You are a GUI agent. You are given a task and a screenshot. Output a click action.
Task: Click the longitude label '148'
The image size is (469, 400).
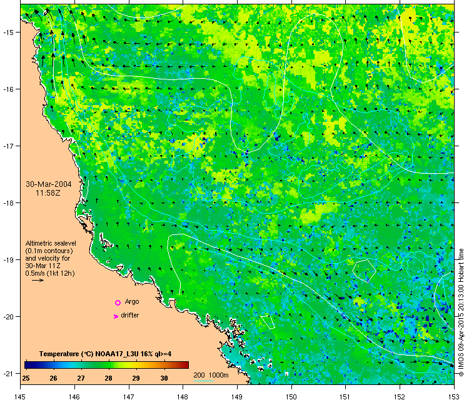point(183,397)
